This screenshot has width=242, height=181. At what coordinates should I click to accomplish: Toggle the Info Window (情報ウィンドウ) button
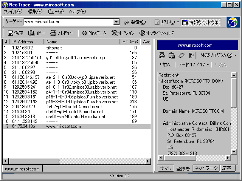[x=200, y=22]
